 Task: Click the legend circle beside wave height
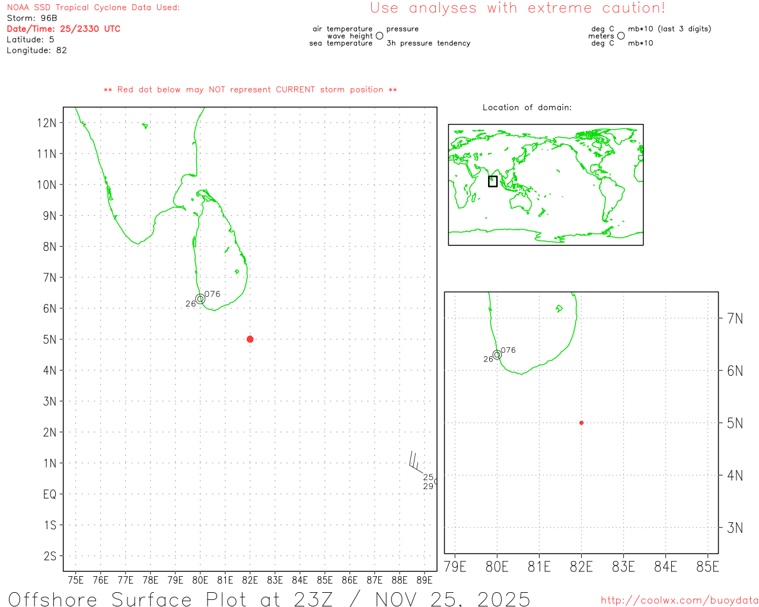tap(379, 36)
